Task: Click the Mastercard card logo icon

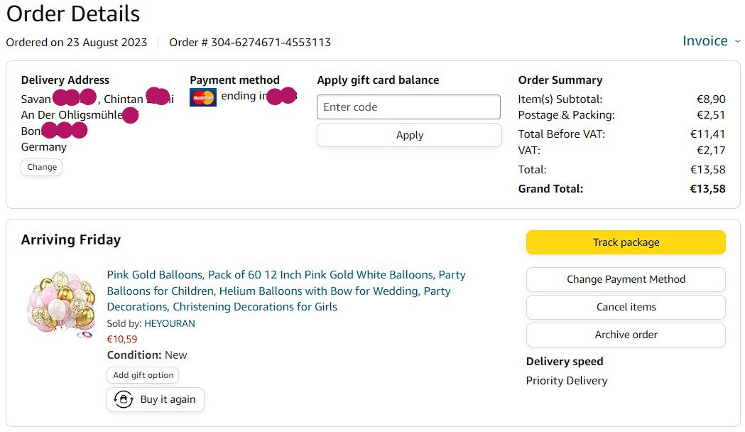Action: pyautogui.click(x=202, y=97)
